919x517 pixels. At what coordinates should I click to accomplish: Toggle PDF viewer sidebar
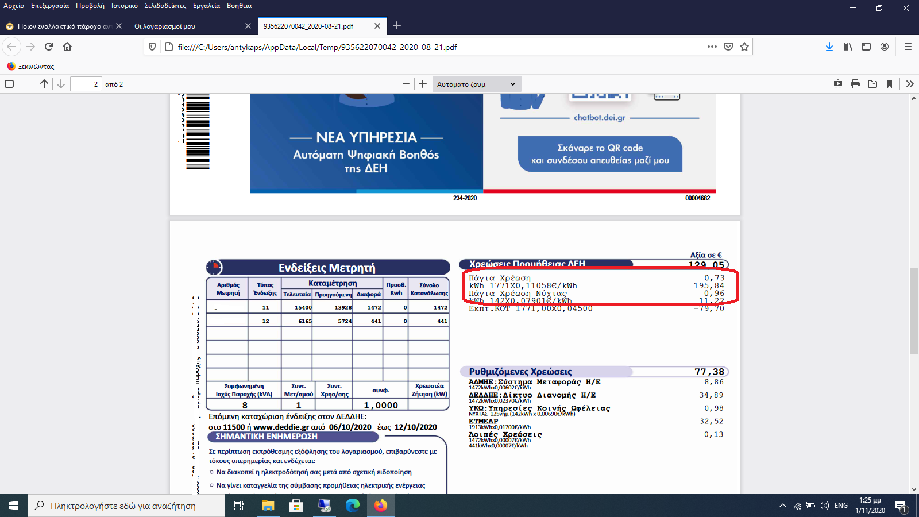tap(9, 84)
